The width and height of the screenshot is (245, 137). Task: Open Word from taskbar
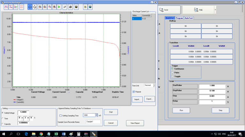[63, 134]
